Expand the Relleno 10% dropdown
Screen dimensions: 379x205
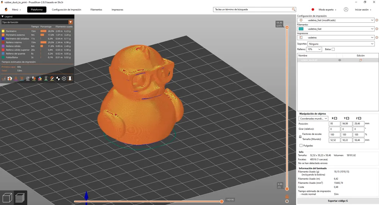[x=314, y=49]
